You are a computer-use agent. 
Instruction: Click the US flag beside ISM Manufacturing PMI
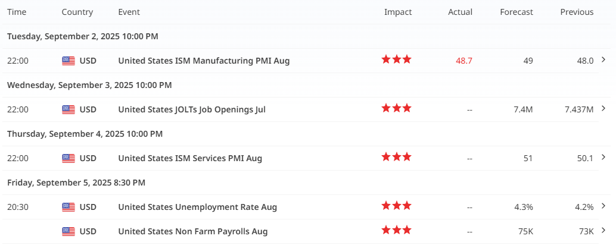coord(69,61)
